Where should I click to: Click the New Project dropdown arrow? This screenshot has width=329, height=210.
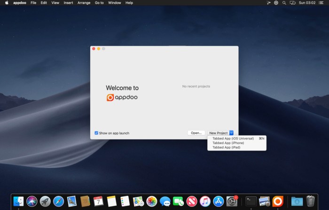231,133
